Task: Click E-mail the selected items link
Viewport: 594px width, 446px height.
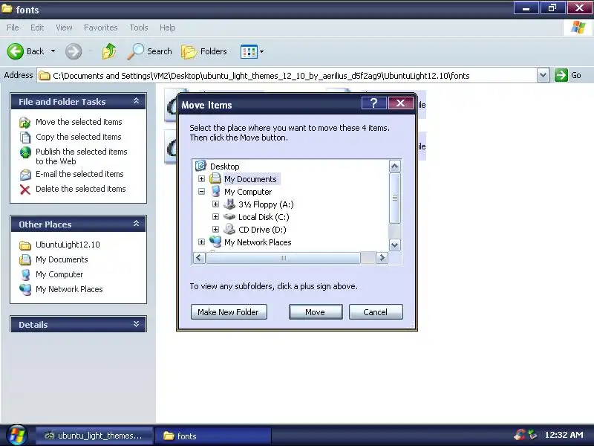Action: click(x=79, y=174)
